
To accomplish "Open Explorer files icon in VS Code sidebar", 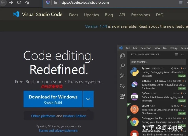I will (x=122, y=56).
